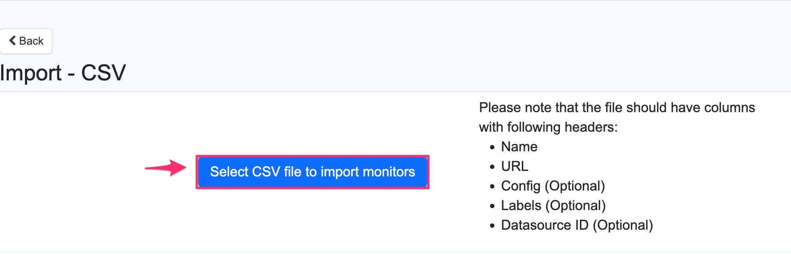Click the left chevron icon on Back button

tap(13, 40)
